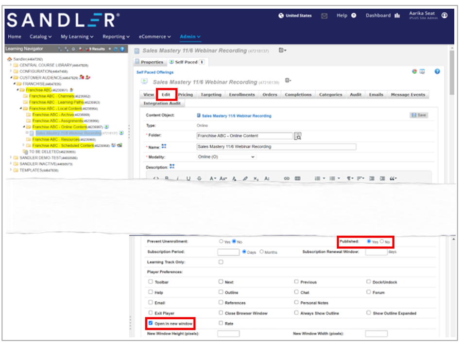Open the Enrollments tab
Image resolution: width=462 pixels, height=345 pixels.
[x=242, y=95]
